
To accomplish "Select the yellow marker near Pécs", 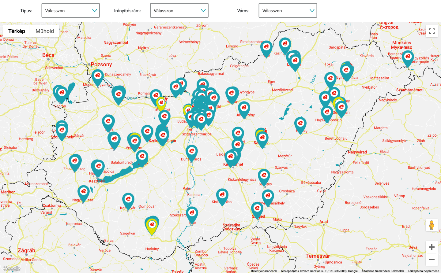I will [152, 226].
